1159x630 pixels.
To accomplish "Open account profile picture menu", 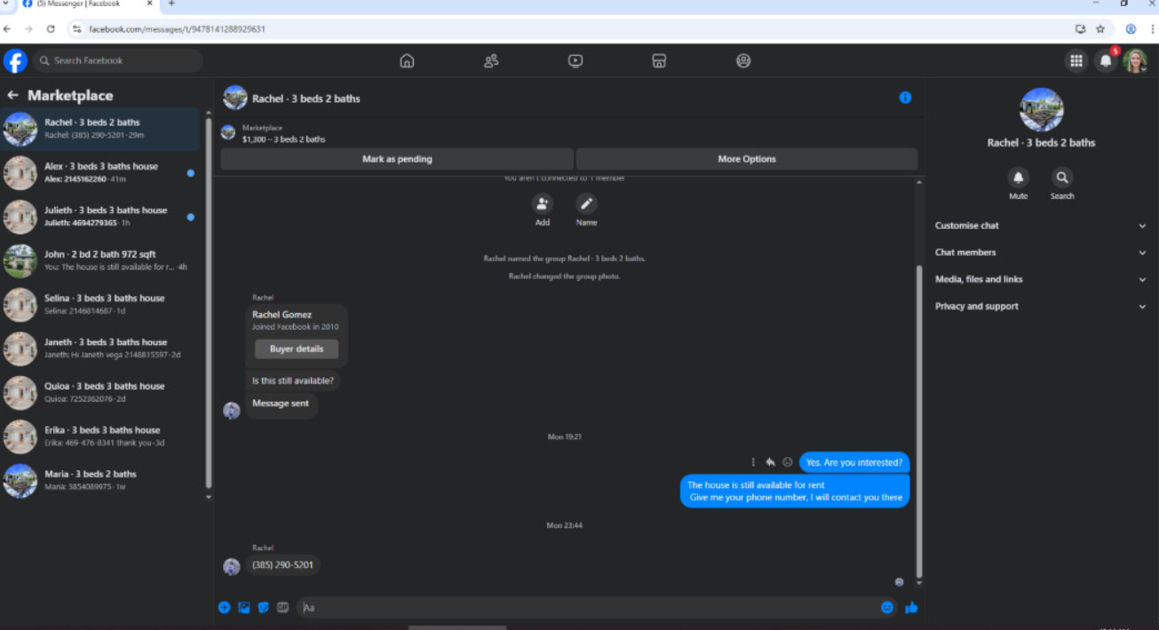I will coord(1135,60).
